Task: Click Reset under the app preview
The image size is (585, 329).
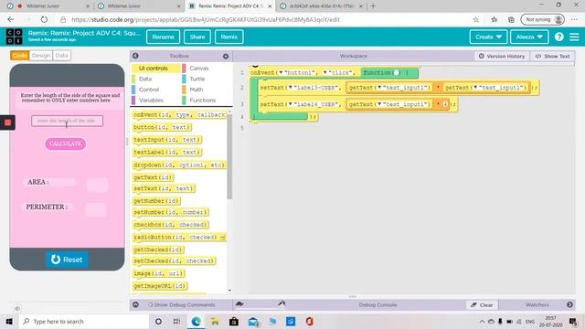Action: coord(67,260)
